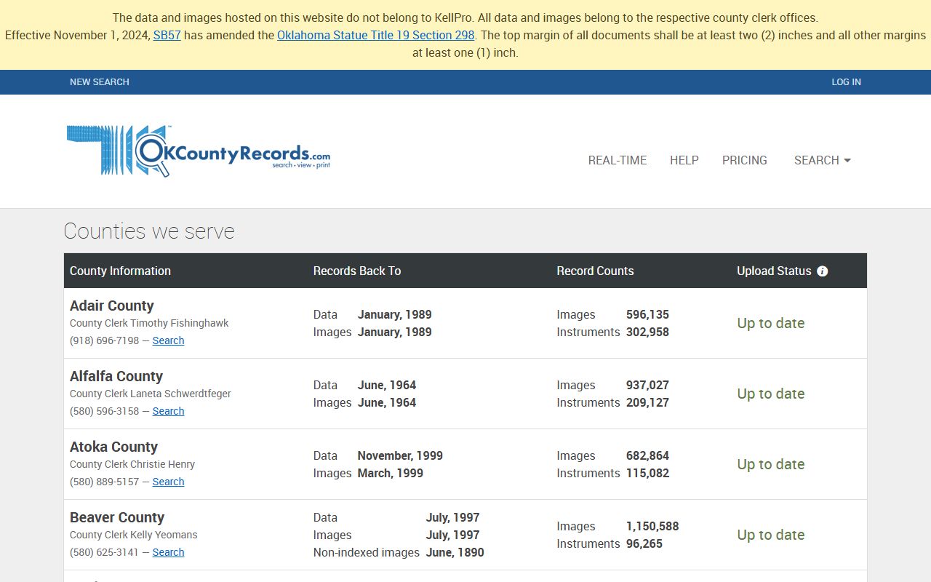Click Adair County's Up to date status
The image size is (931, 582).
(771, 323)
